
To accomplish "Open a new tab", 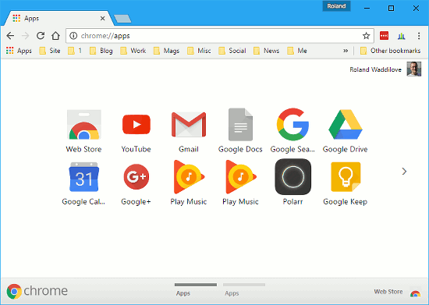I will click(x=122, y=19).
